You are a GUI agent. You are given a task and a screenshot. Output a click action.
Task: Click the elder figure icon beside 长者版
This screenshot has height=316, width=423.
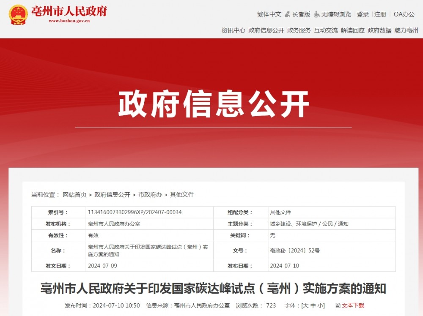click(x=288, y=14)
